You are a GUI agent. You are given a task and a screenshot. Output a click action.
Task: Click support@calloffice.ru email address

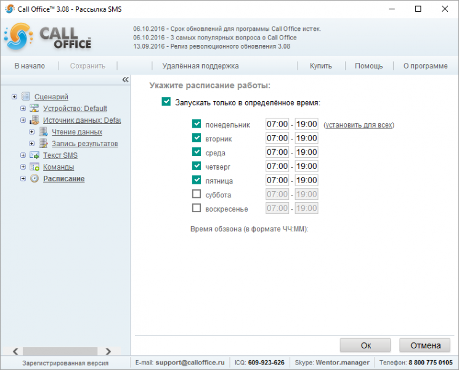tap(190, 363)
